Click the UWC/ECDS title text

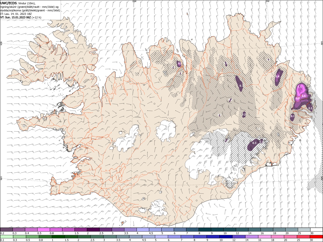[8, 3]
